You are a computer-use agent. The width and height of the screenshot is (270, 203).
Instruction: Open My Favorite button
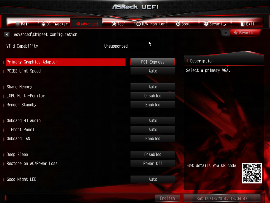point(244,33)
